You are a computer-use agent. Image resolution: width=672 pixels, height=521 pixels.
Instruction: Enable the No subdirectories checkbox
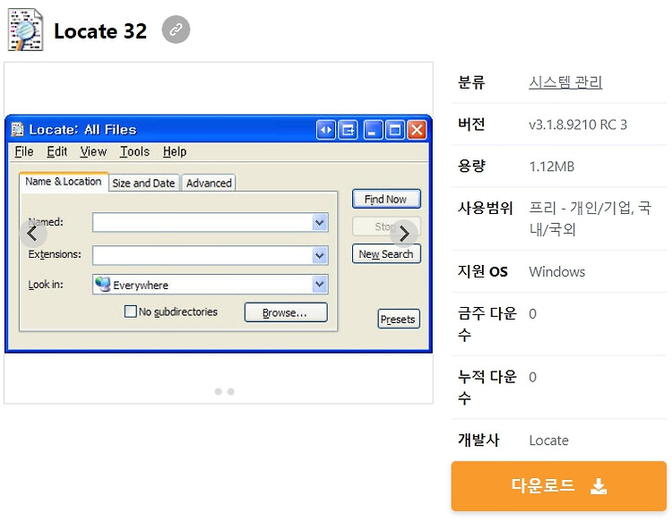pyautogui.click(x=130, y=312)
